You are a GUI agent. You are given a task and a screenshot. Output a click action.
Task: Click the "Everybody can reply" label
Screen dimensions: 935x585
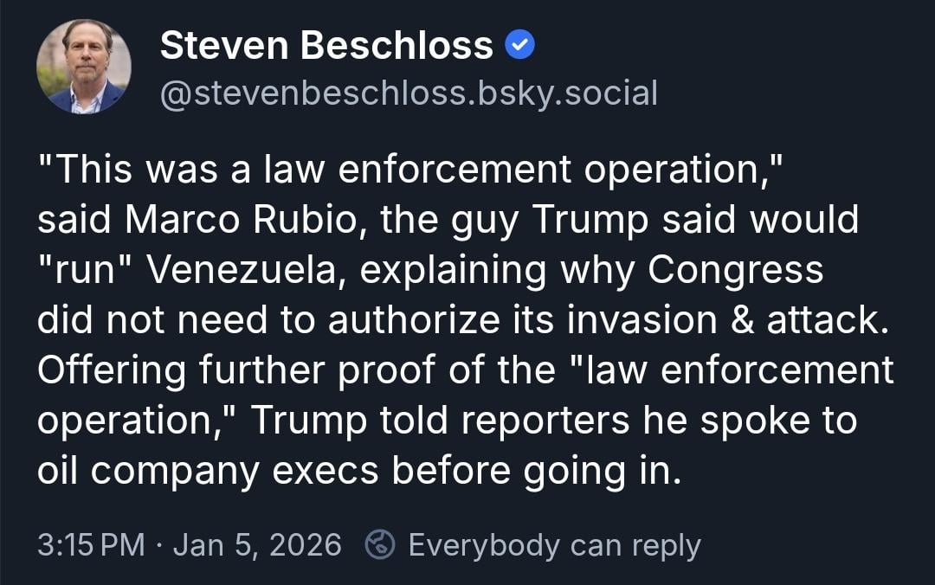(x=554, y=545)
